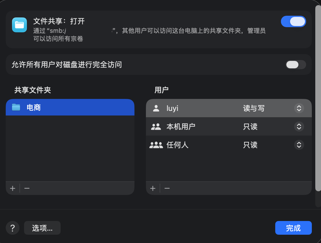This screenshot has height=243, width=321.
Task: Click the 本机用户 group icon
Action: [156, 127]
